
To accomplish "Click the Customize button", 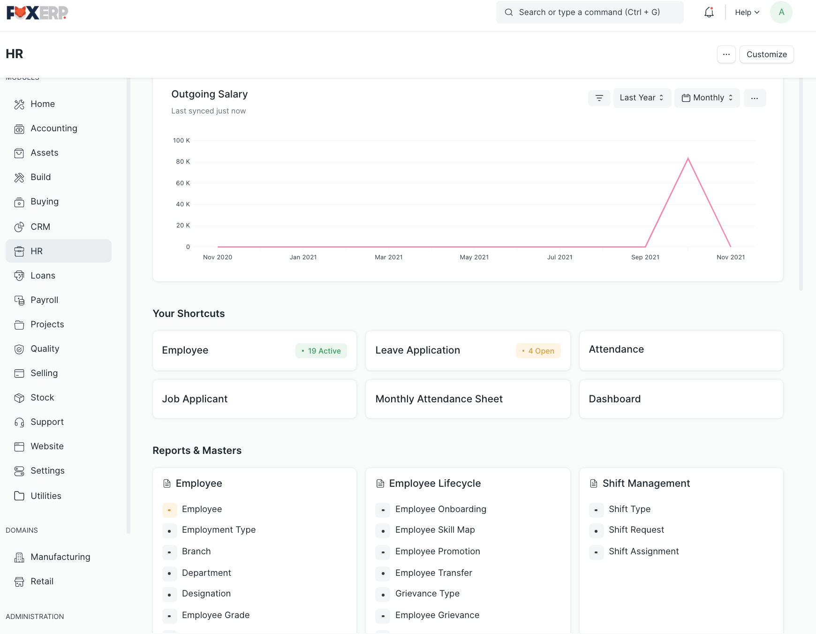I will (x=766, y=54).
